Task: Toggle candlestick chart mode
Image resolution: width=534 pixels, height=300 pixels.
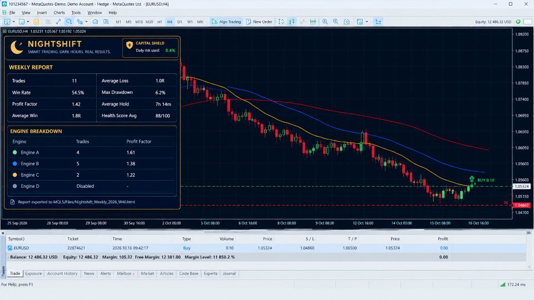Action: pos(292,22)
